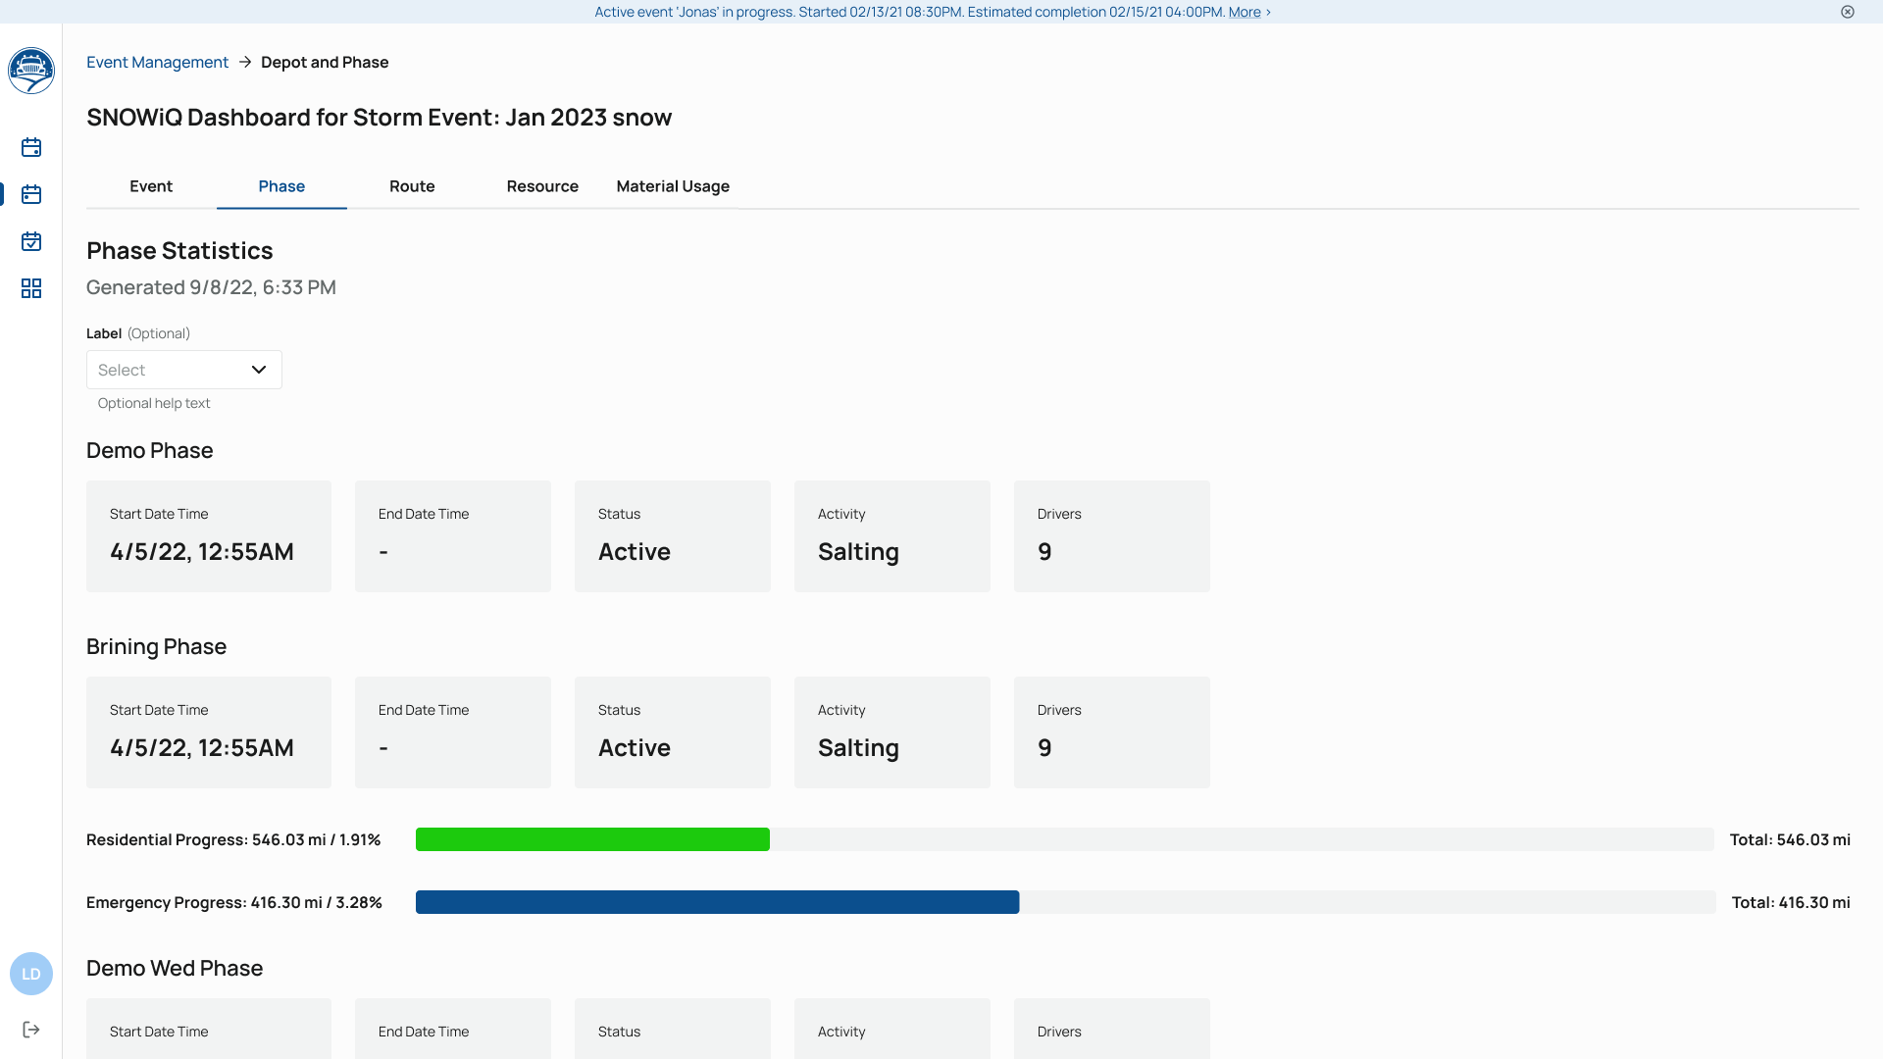Click the snowplow truck logo

click(x=31, y=71)
